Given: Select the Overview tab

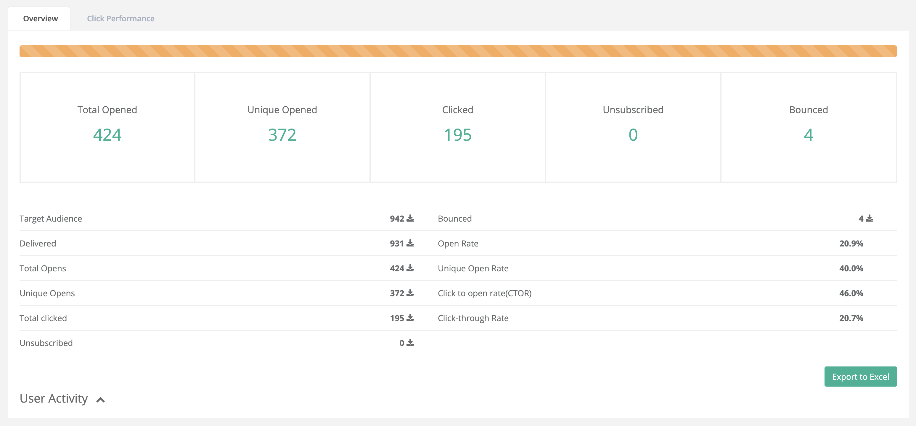Looking at the screenshot, I should click(x=40, y=18).
